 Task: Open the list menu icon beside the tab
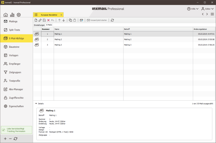(x=36, y=15)
